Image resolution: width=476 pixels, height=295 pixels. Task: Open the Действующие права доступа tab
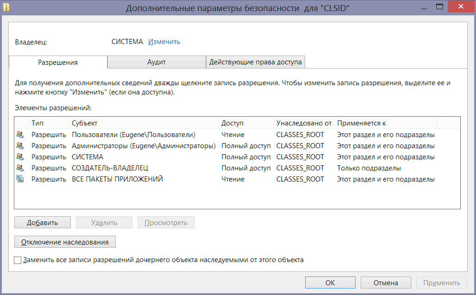tap(255, 62)
